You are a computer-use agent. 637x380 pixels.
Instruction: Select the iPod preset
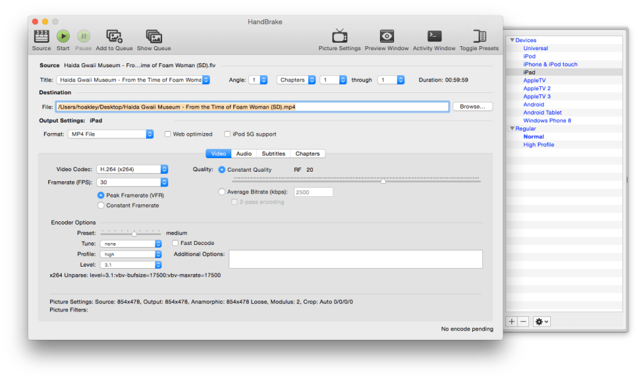529,56
